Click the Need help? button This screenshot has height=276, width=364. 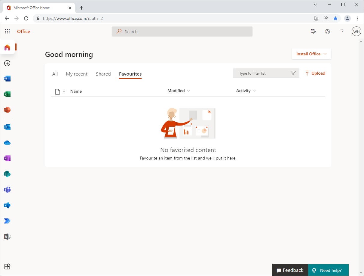328,270
